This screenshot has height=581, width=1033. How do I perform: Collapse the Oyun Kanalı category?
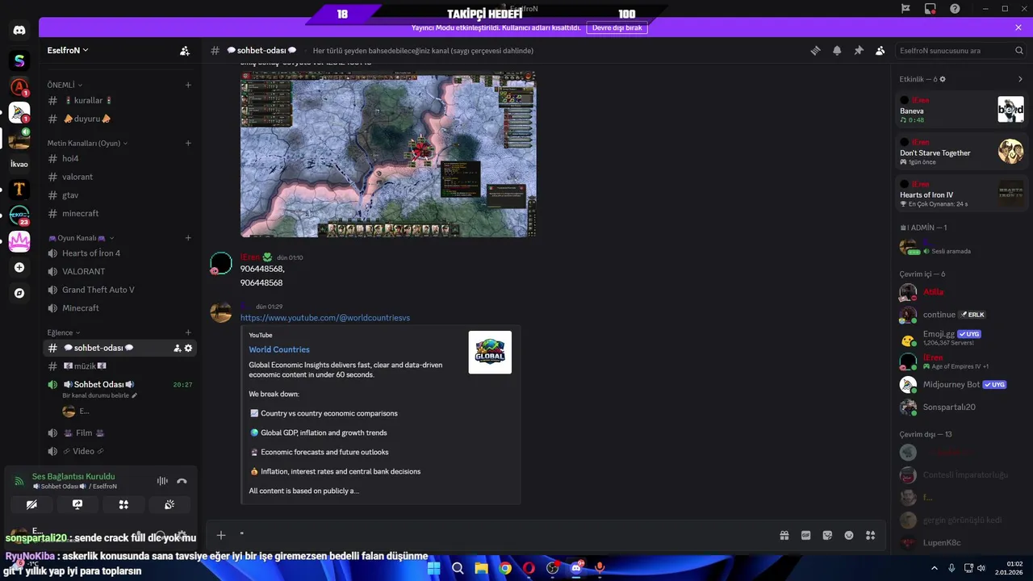(x=81, y=238)
